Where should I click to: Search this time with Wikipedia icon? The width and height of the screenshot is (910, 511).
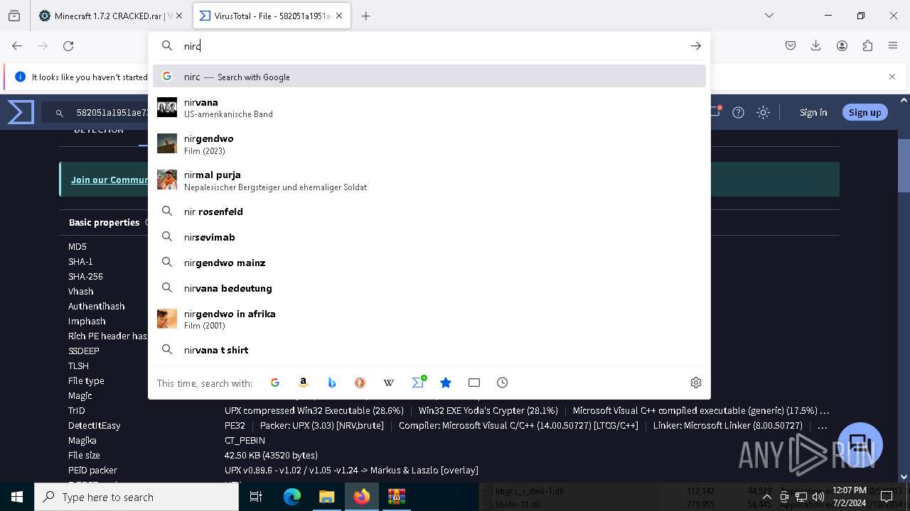coord(389,383)
